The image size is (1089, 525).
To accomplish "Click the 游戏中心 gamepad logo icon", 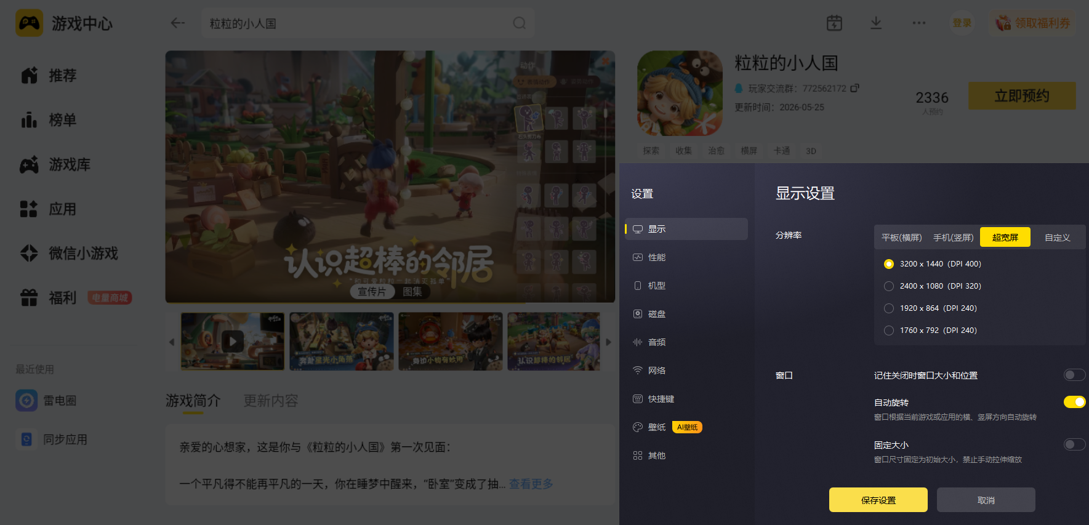I will coord(29,23).
